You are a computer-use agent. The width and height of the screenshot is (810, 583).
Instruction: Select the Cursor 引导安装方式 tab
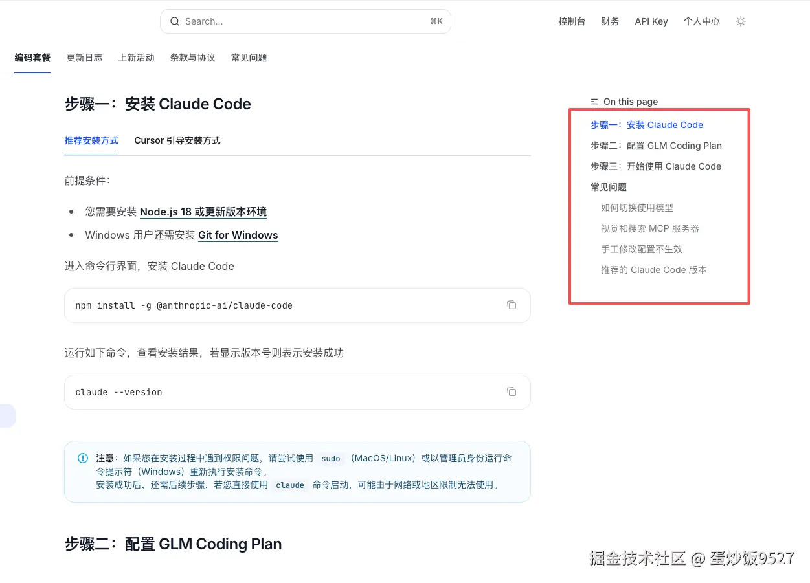point(177,140)
